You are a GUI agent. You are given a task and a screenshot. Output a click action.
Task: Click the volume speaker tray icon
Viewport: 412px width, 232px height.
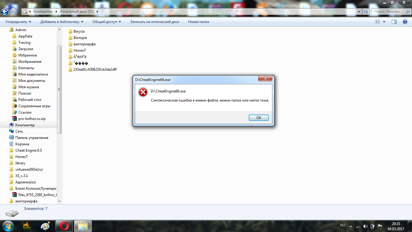coord(366,226)
